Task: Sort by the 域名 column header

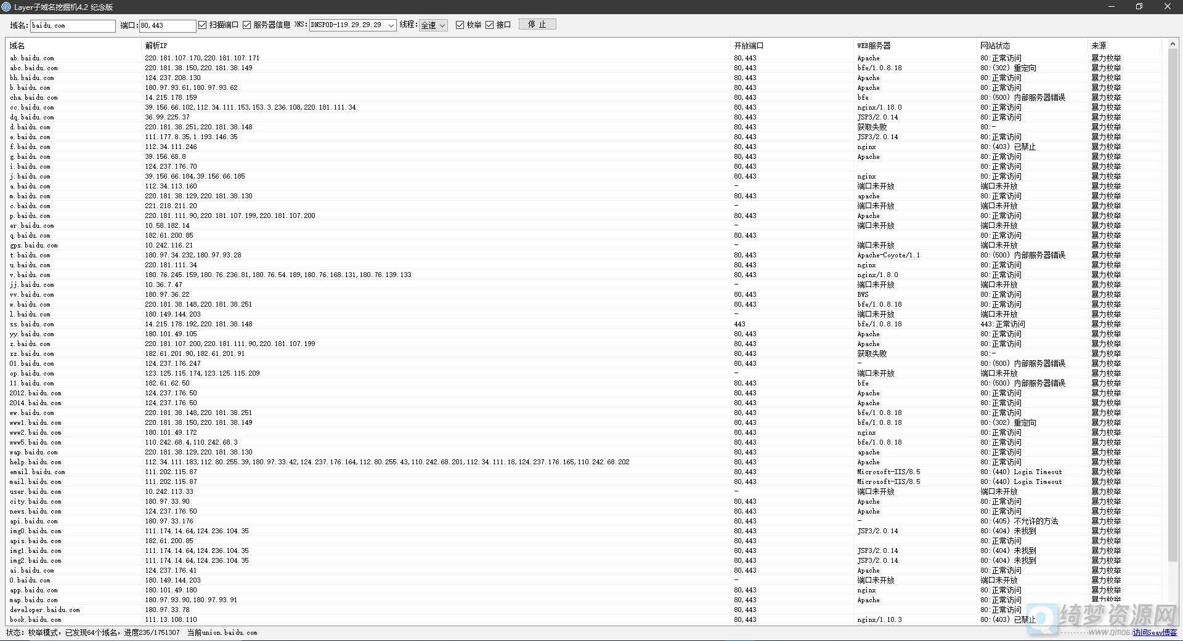Action: 73,46
